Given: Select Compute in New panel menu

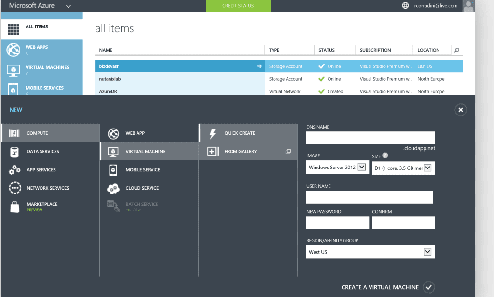Looking at the screenshot, I should point(50,133).
